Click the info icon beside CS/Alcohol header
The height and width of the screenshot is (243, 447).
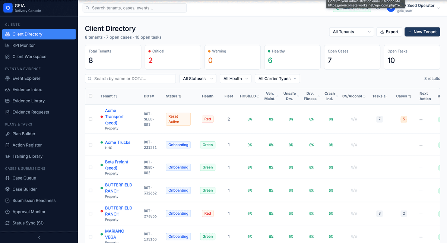pos(364,96)
